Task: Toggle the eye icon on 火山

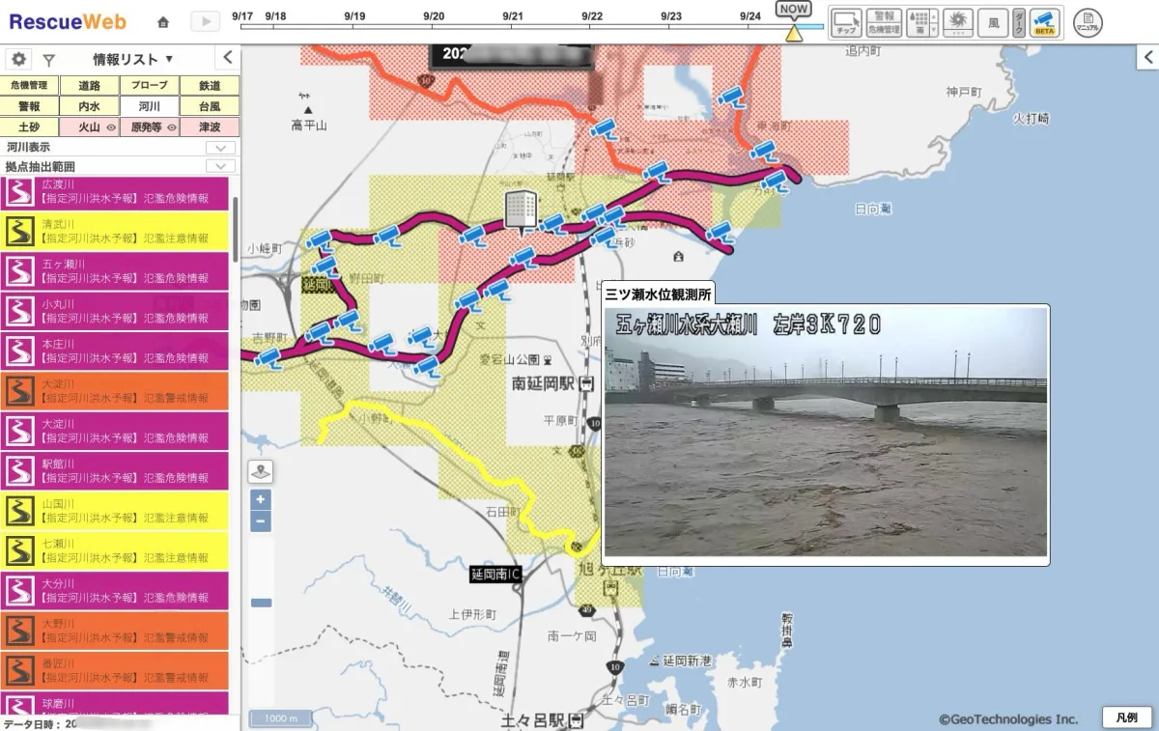Action: coord(110,127)
